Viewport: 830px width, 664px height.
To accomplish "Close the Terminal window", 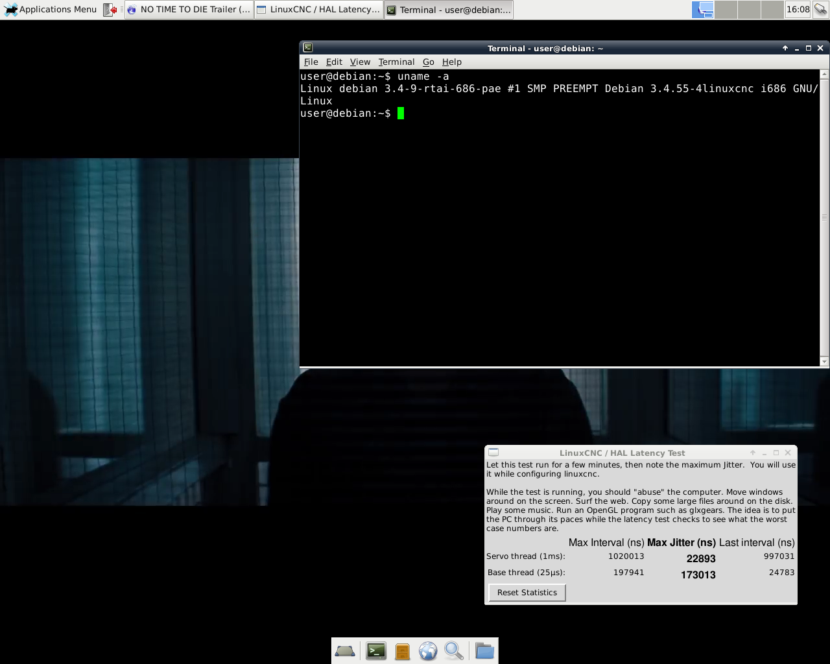I will (x=820, y=48).
